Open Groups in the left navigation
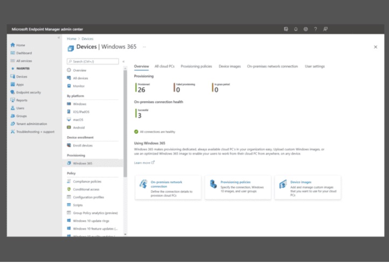Viewport: 389px width, 263px height. (x=19, y=116)
